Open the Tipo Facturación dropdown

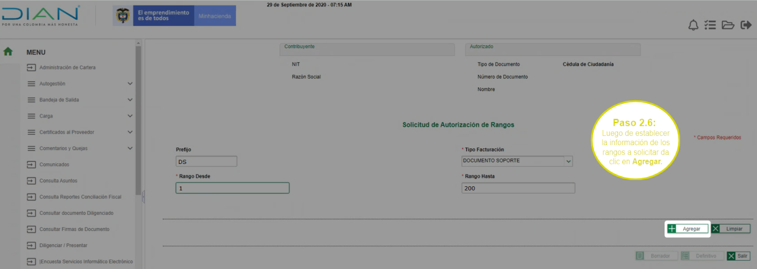tap(568, 161)
